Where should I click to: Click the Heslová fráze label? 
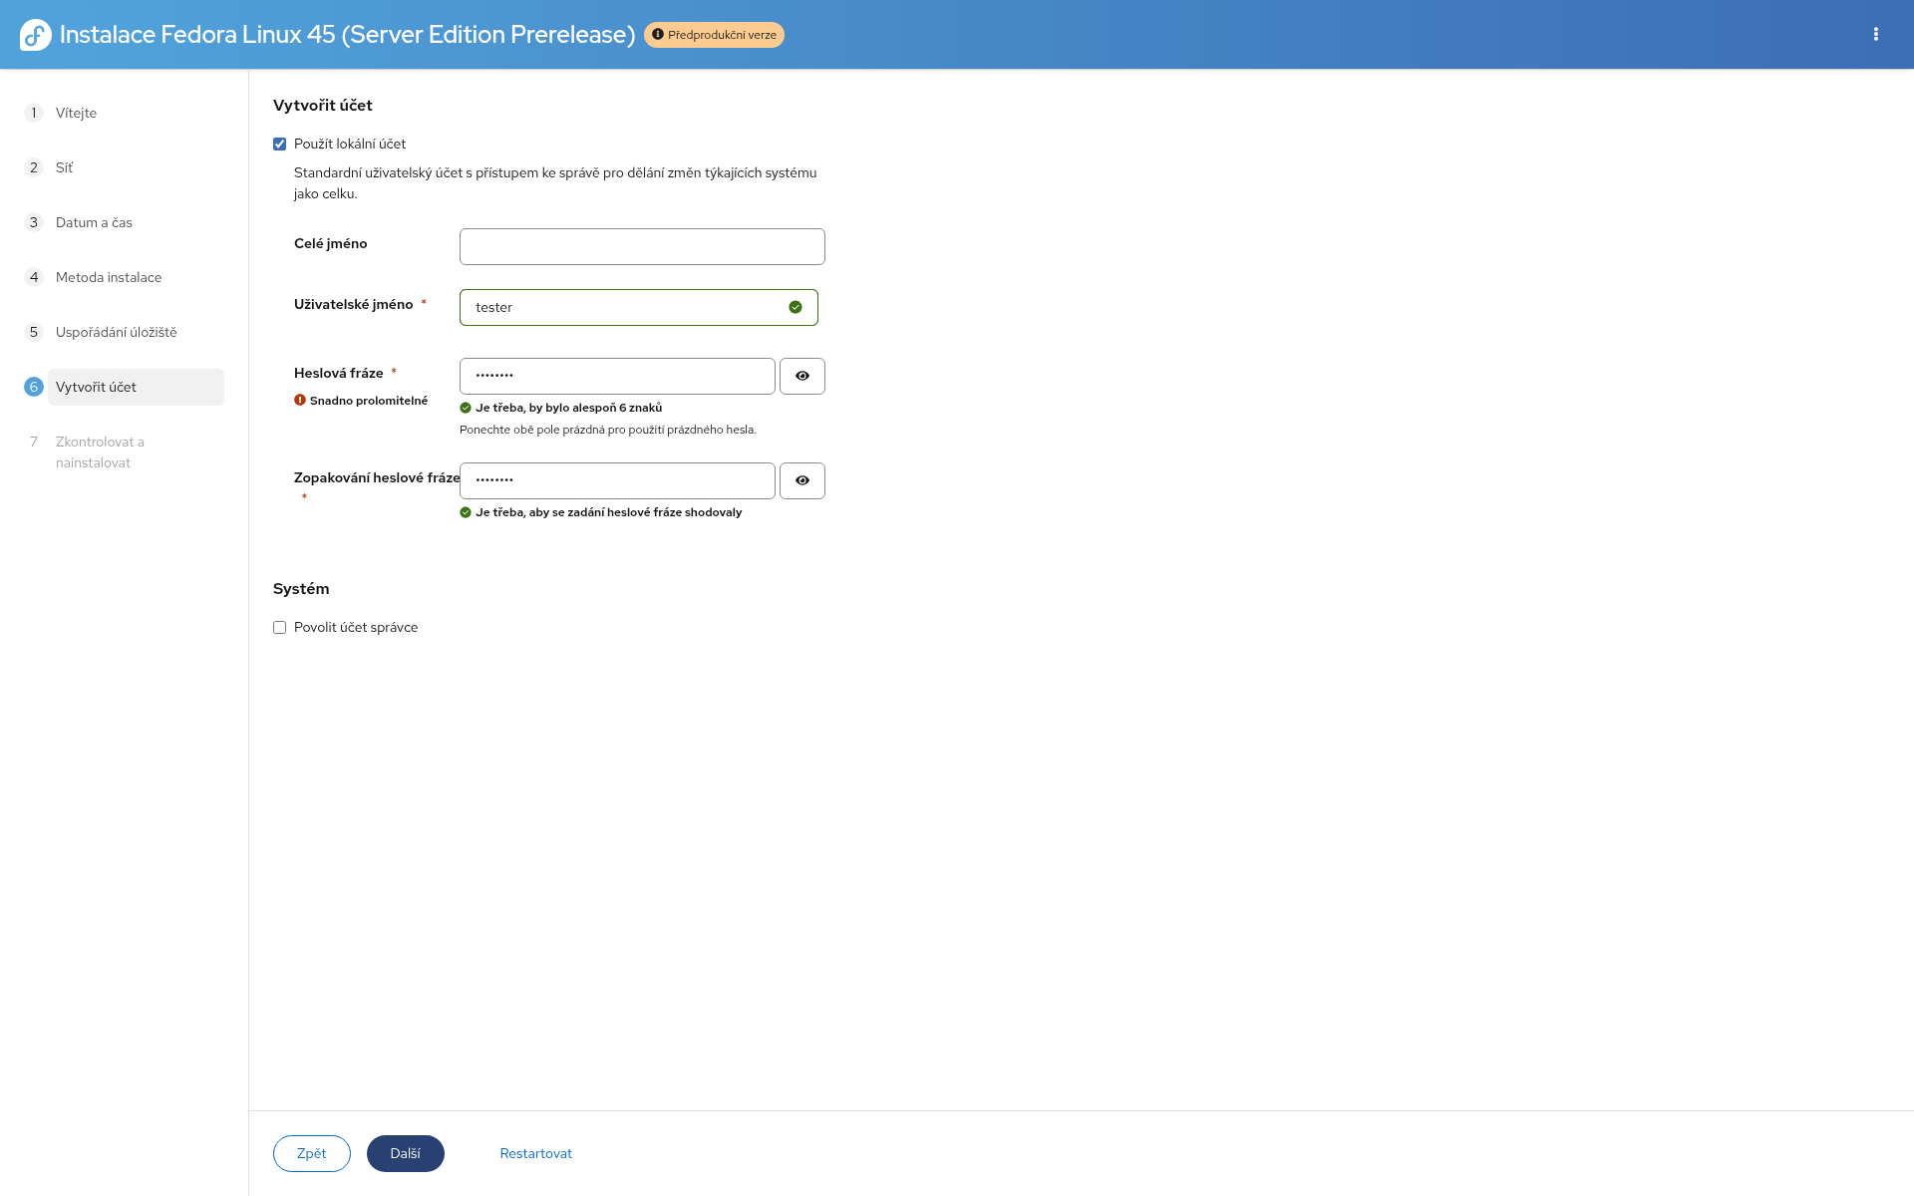tap(339, 373)
